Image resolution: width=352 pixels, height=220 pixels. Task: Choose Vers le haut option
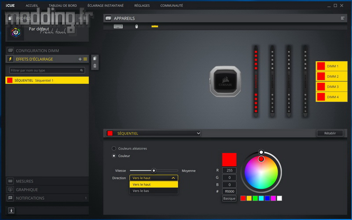[x=154, y=184]
